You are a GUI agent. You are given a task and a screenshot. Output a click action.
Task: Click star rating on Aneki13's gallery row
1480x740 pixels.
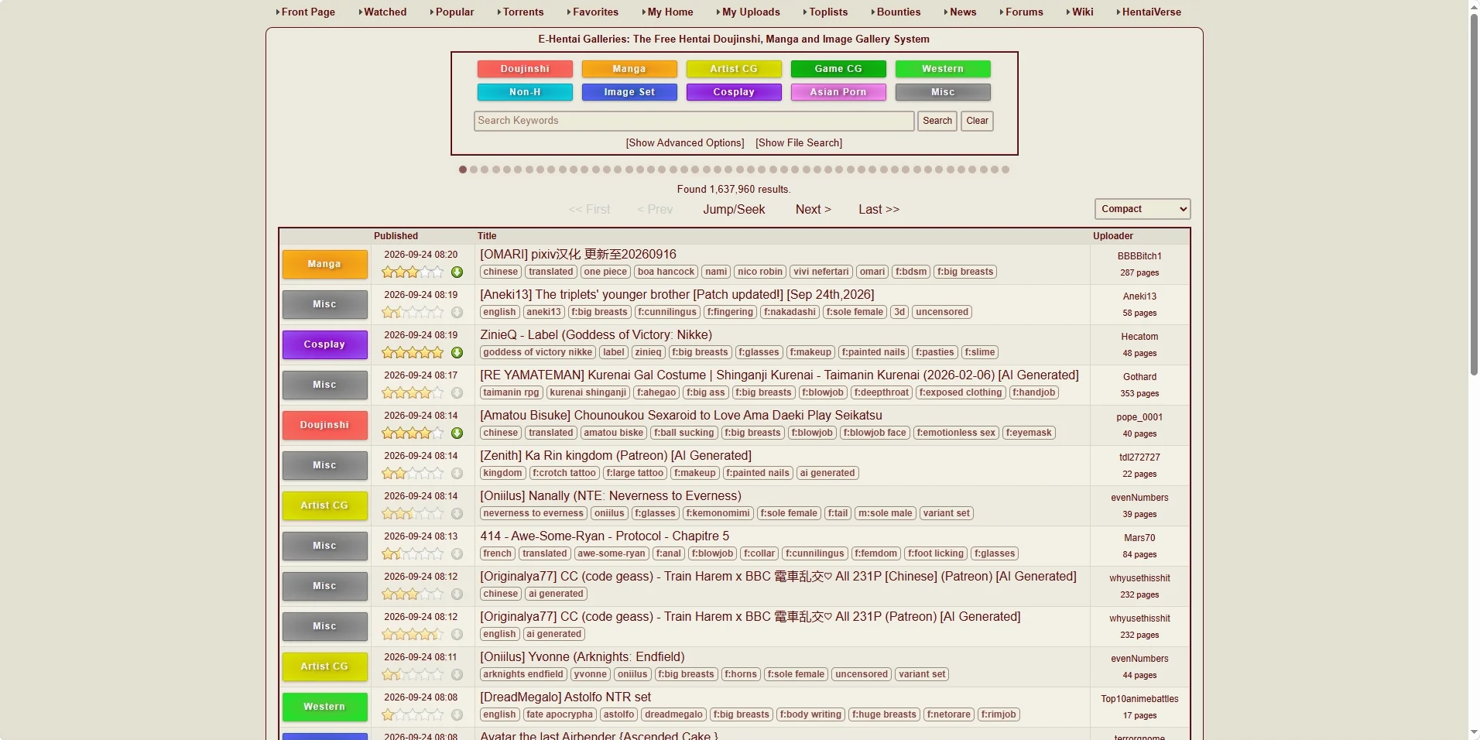(x=413, y=313)
